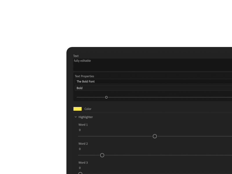The width and height of the screenshot is (232, 174).
Task: Click the Word 2 parameter label
Action: 83,143
